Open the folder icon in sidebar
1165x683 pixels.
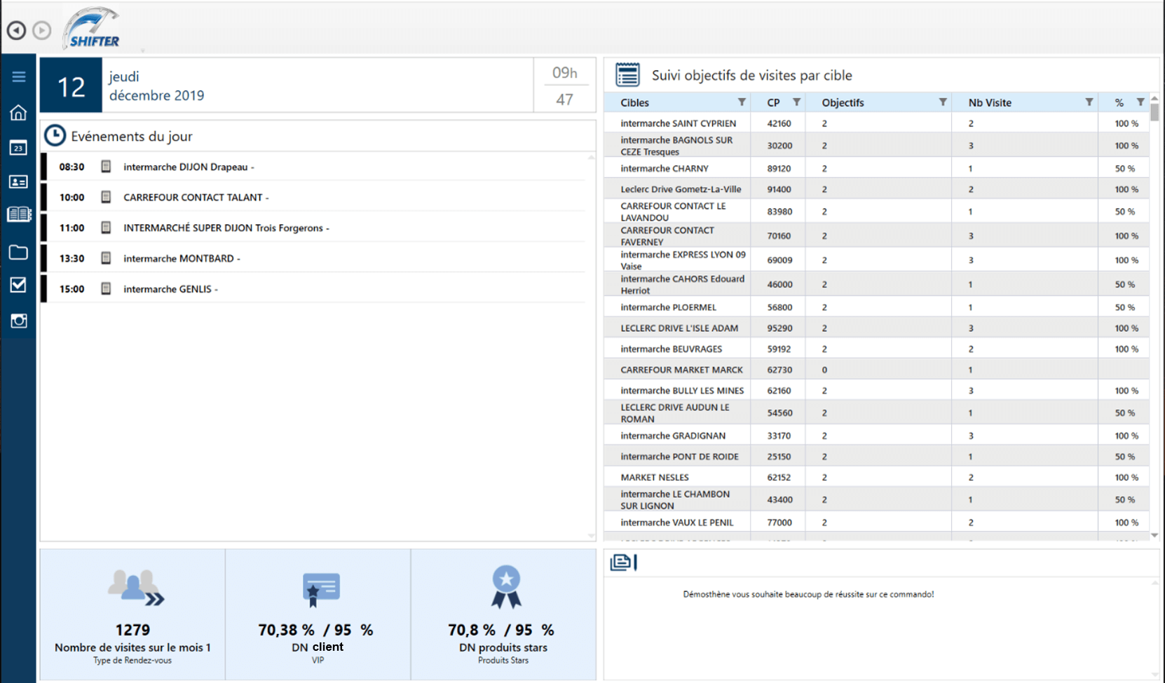click(19, 252)
